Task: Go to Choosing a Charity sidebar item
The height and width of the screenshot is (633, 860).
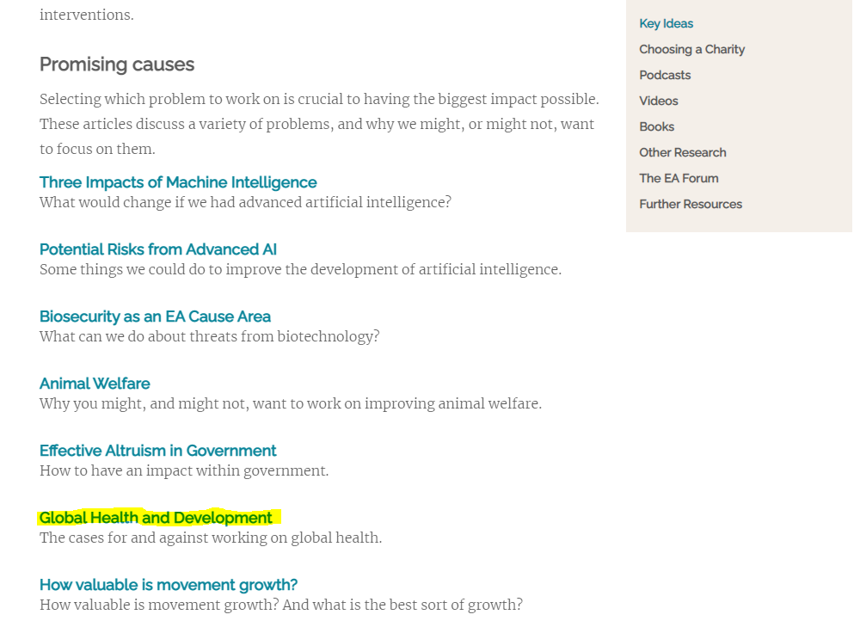Action: (691, 49)
